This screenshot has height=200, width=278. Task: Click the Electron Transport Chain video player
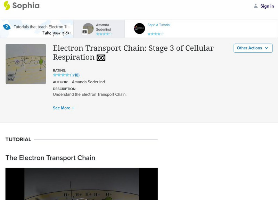point(81,184)
